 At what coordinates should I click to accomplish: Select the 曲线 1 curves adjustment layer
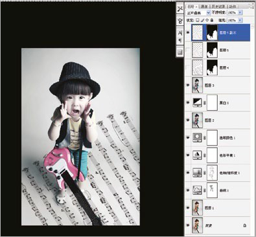click(x=218, y=190)
